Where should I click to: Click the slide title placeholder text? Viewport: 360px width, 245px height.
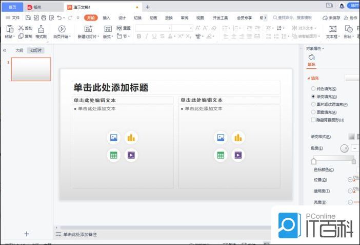(111, 87)
